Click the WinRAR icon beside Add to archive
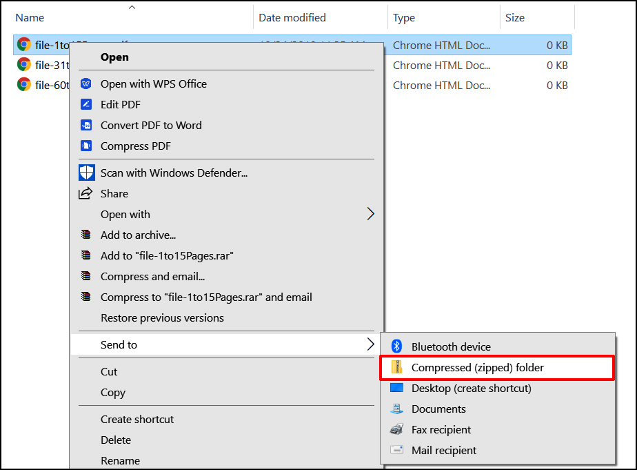The image size is (637, 470). tap(86, 235)
